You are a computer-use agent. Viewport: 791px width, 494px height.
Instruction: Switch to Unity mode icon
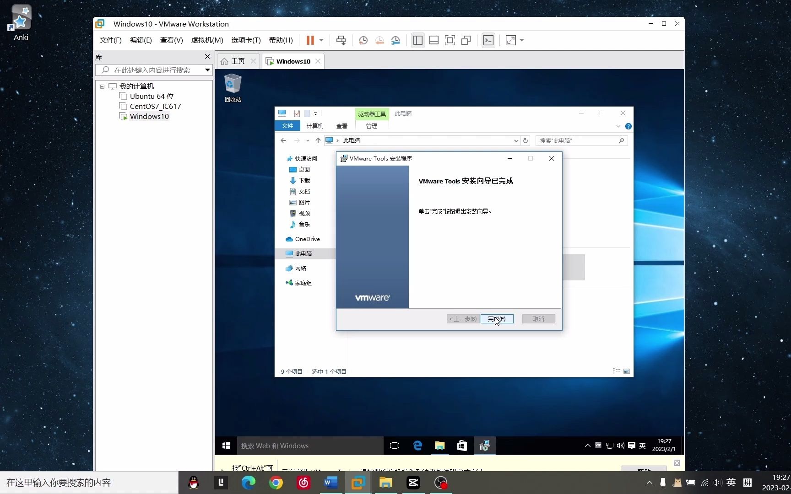tap(466, 40)
